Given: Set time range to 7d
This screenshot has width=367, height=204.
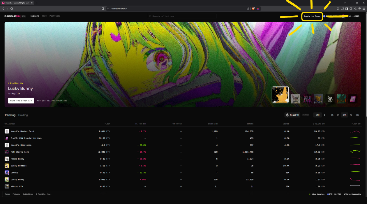Looking at the screenshot, I should 351,115.
